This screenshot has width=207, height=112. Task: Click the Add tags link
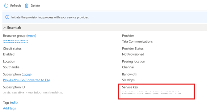[10, 108]
